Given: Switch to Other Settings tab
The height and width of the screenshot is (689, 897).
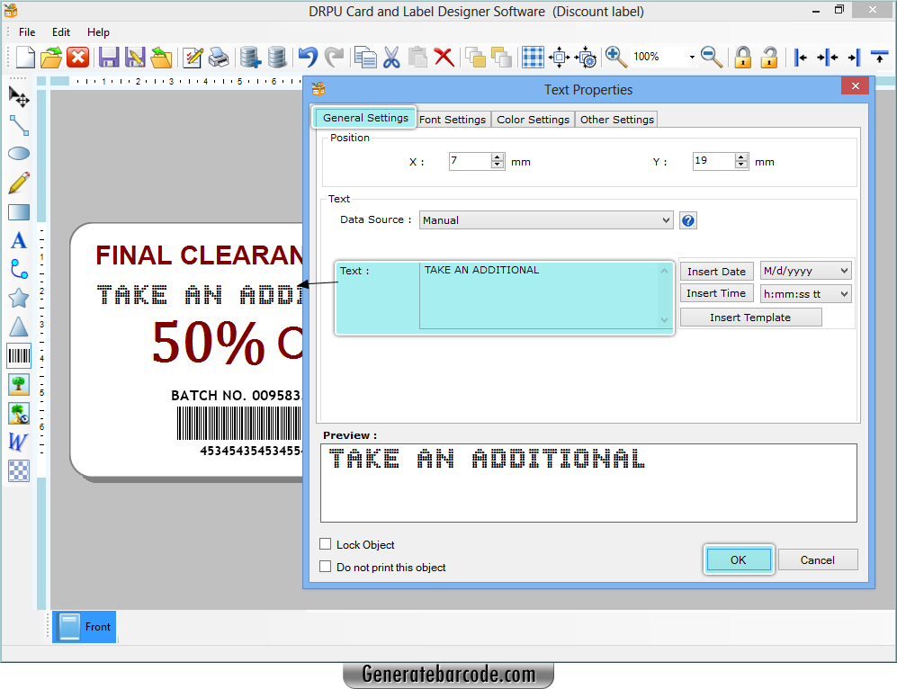Looking at the screenshot, I should pos(616,120).
